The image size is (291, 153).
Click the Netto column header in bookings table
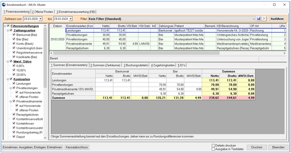[x=102, y=26]
